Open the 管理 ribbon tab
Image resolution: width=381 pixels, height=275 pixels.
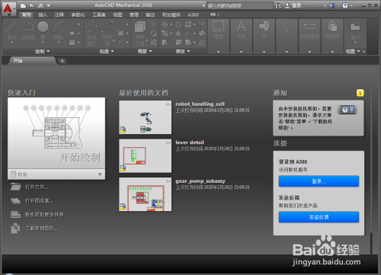tap(134, 14)
